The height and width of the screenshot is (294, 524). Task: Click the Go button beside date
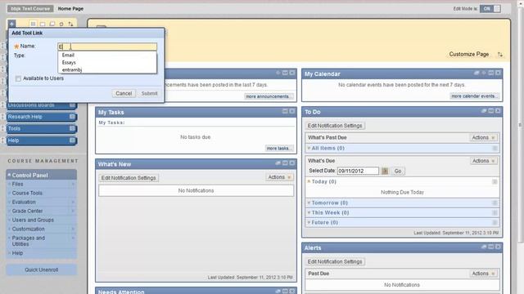(x=398, y=171)
